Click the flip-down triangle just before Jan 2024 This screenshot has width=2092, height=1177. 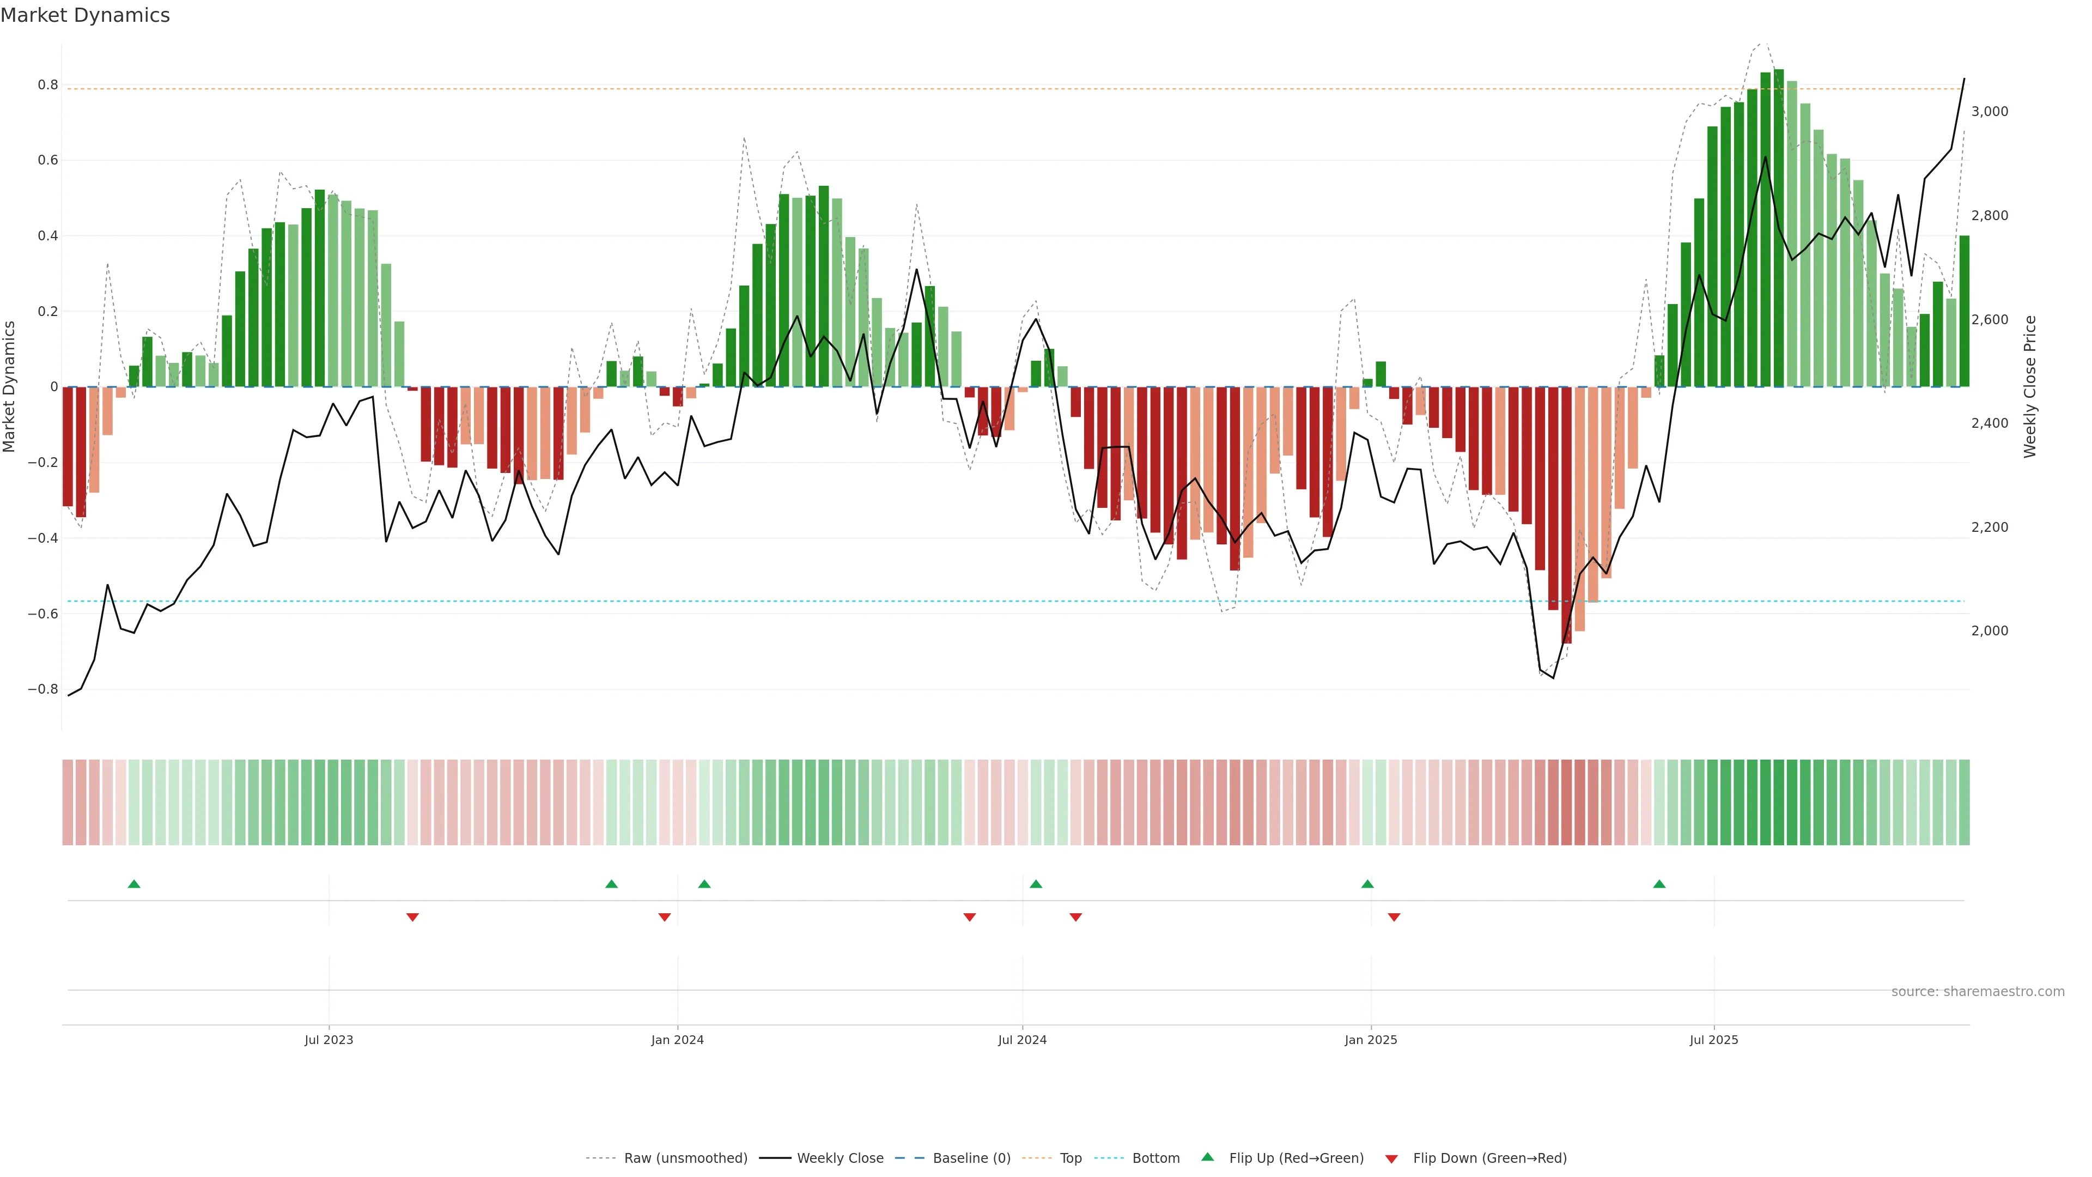[664, 917]
